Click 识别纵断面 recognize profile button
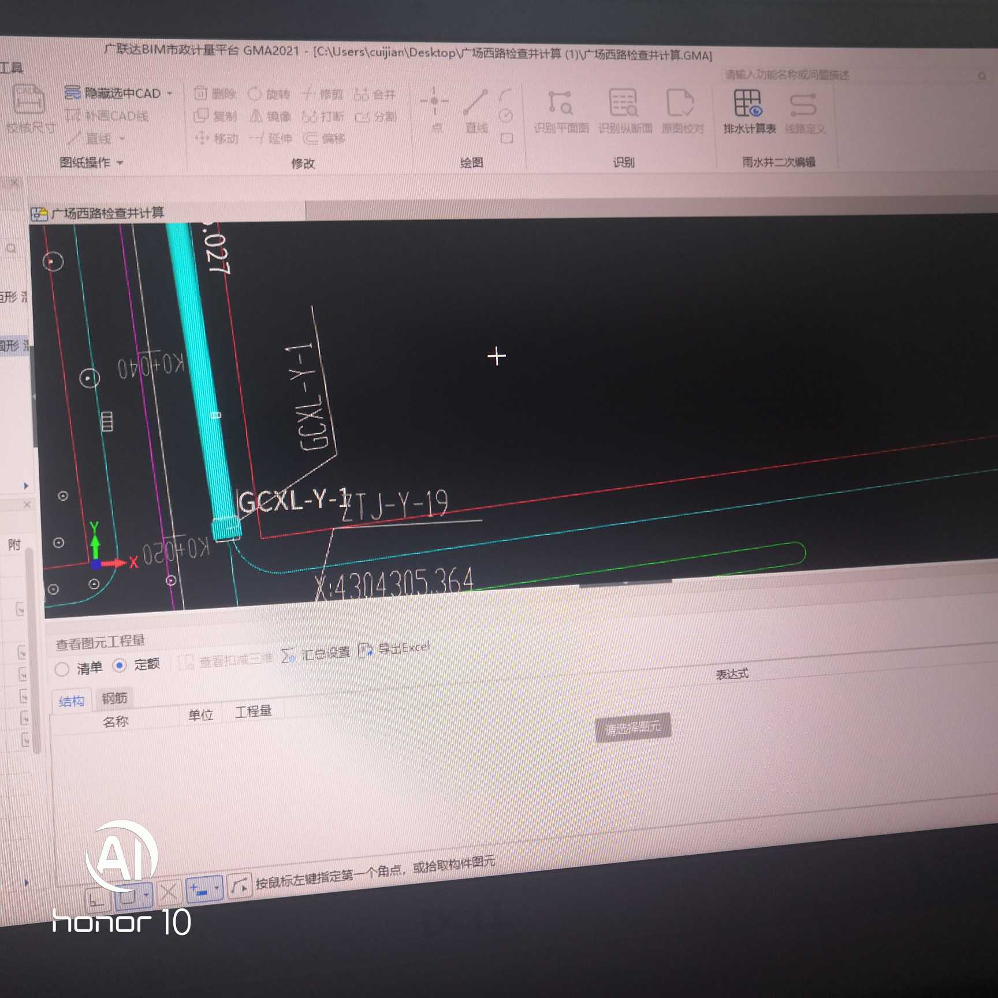Screen dimensions: 998x998 pos(625,111)
